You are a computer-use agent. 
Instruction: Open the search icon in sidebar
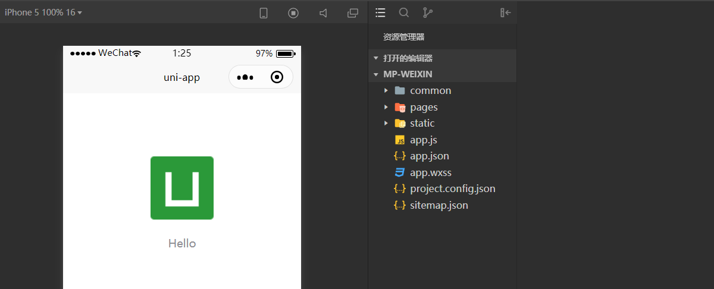click(x=404, y=12)
